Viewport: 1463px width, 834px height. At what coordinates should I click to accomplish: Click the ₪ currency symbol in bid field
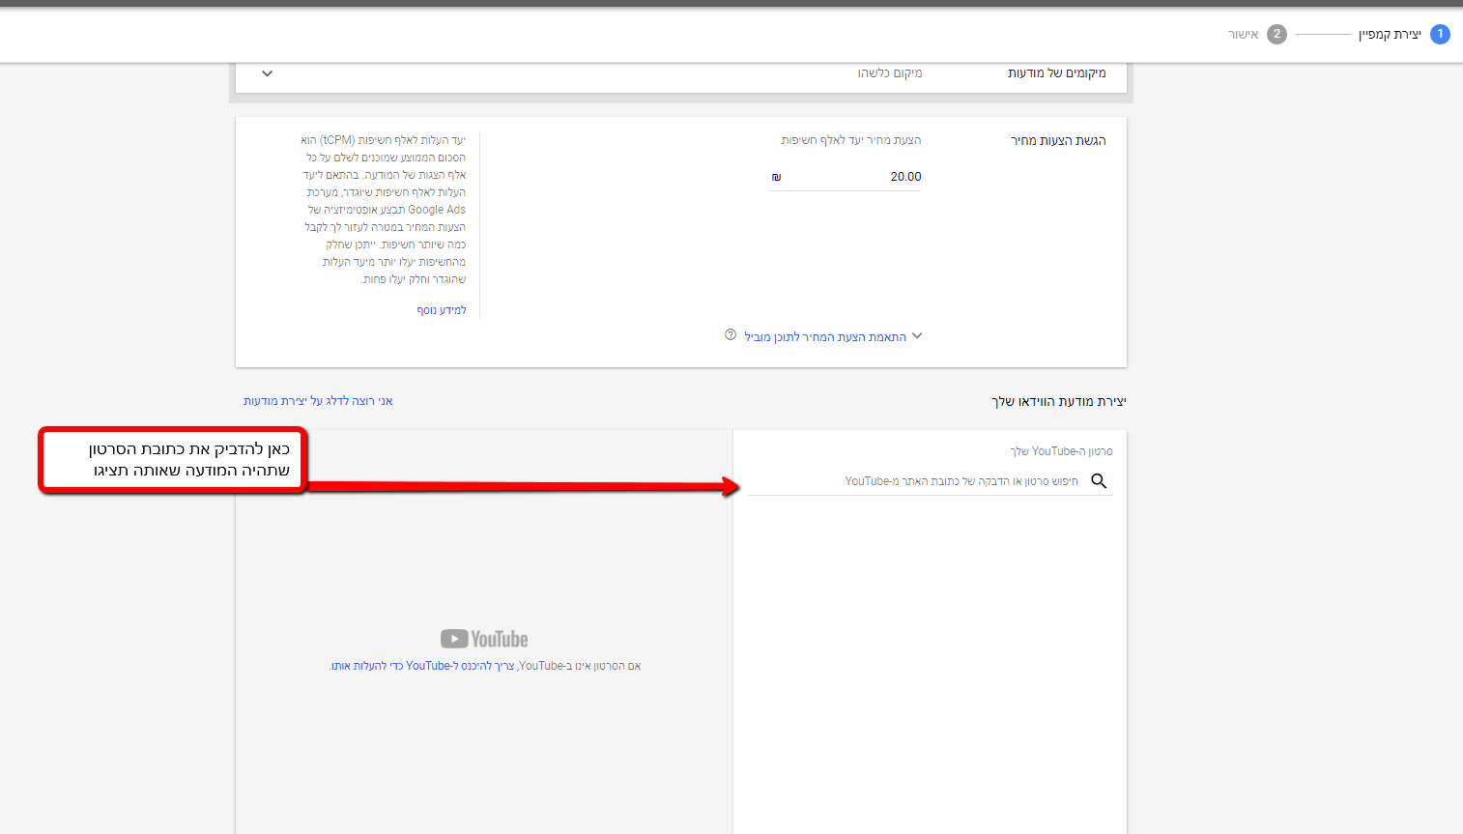tap(776, 177)
